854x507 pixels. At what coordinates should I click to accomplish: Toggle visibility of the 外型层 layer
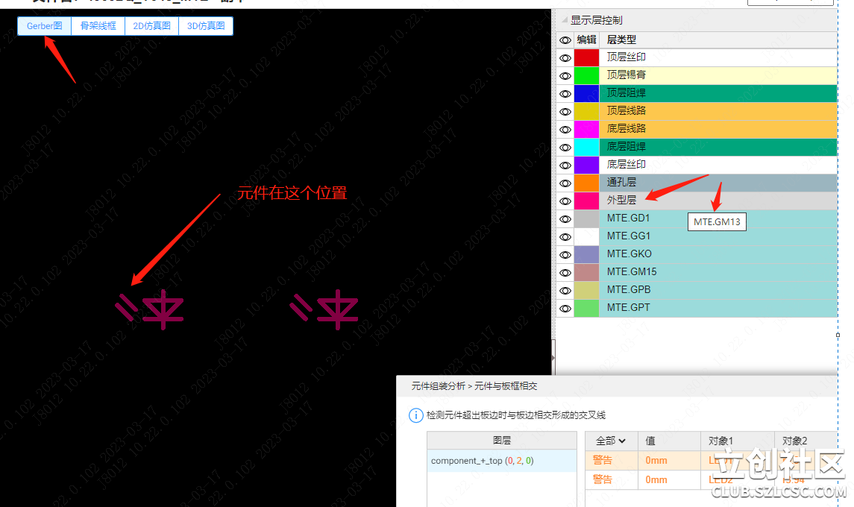(565, 201)
